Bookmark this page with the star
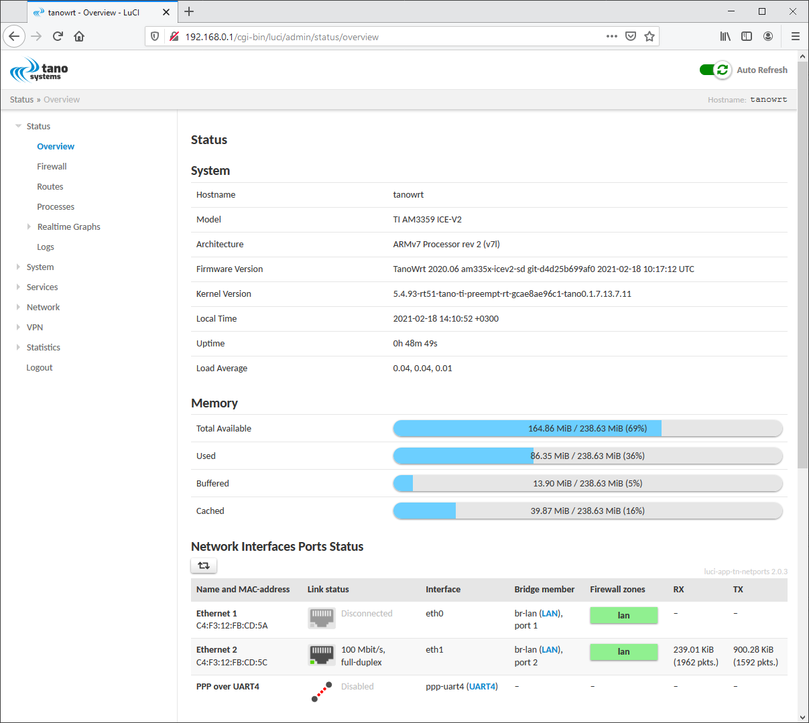This screenshot has width=809, height=723. 649,36
